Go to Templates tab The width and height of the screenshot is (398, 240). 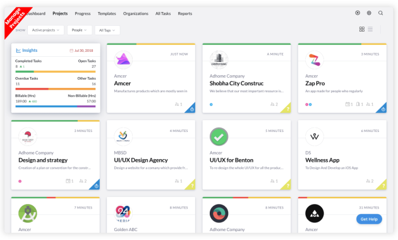(x=107, y=13)
